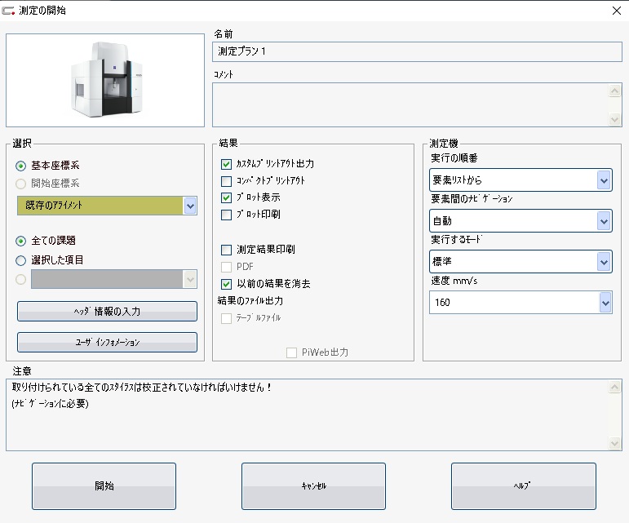Select the 開始座標系 radio button
Viewport: 629px width, 523px height.
click(x=21, y=184)
